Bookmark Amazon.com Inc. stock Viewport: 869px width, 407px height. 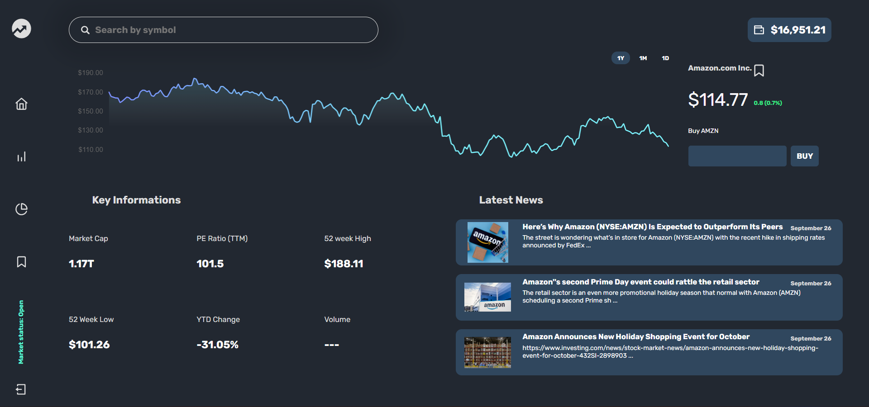pos(759,71)
